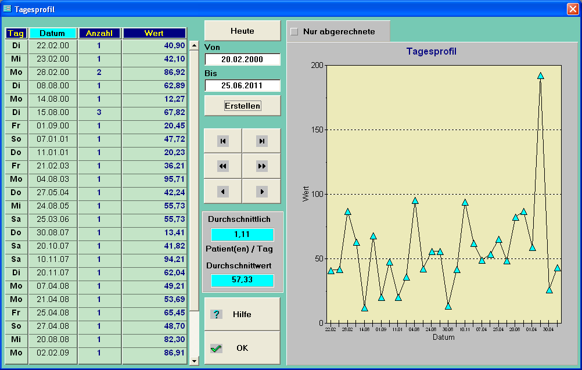The image size is (582, 370).
Task: Click the highest peak data point in chart
Action: point(540,76)
